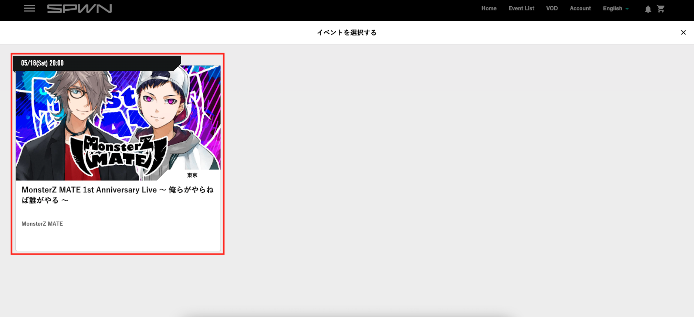The width and height of the screenshot is (694, 317).
Task: Click the 05/18(Sat) 20:00 date label
Action: tap(42, 63)
